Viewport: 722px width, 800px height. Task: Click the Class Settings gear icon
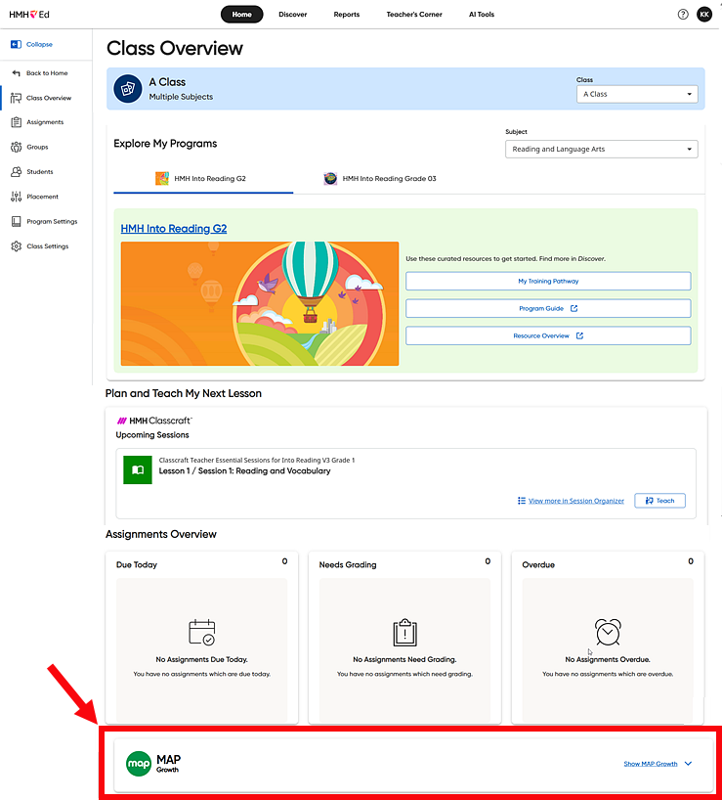click(x=17, y=245)
